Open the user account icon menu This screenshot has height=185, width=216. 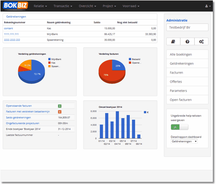point(208,6)
